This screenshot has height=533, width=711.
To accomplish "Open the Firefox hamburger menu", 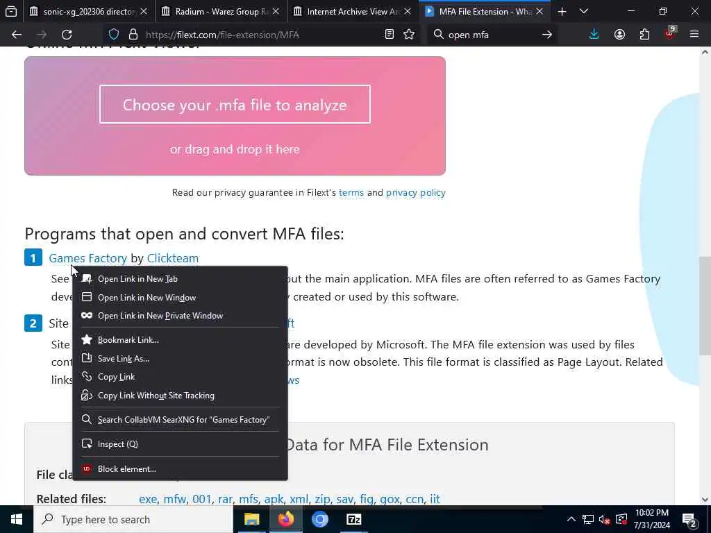I will pyautogui.click(x=694, y=35).
